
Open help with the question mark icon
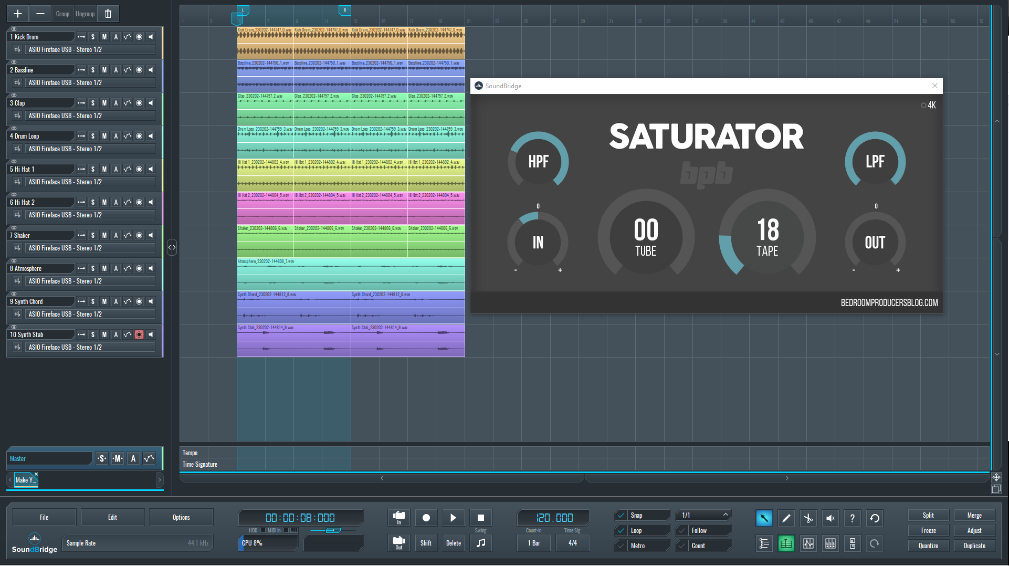coord(853,518)
